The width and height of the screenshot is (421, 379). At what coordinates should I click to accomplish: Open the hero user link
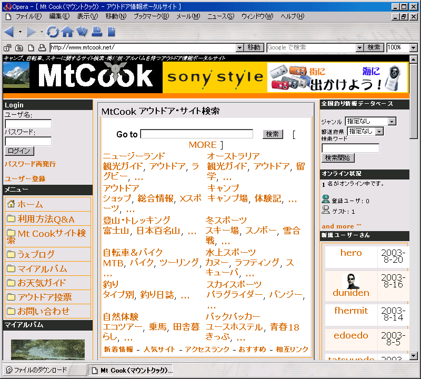(351, 253)
